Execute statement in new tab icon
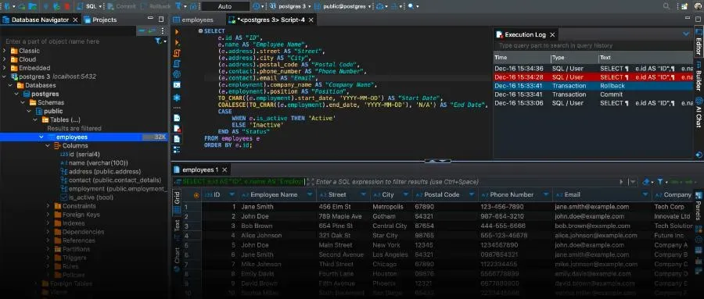 tap(177, 43)
